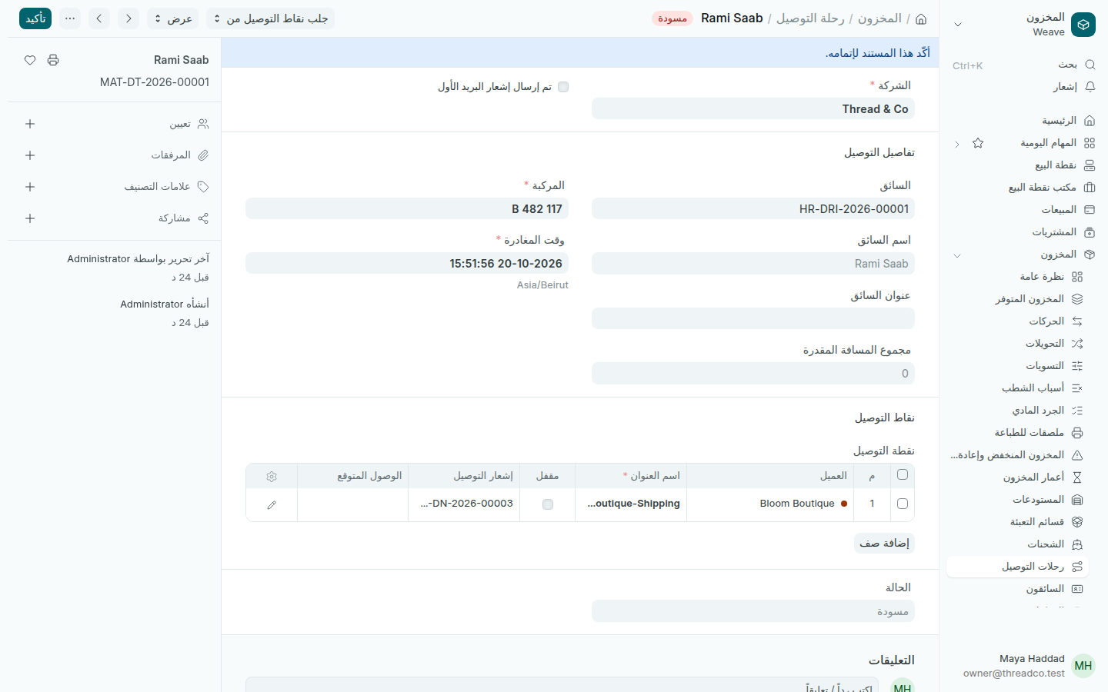Click the search magnifier icon in sidebar
Image resolution: width=1108 pixels, height=692 pixels.
click(x=1090, y=65)
